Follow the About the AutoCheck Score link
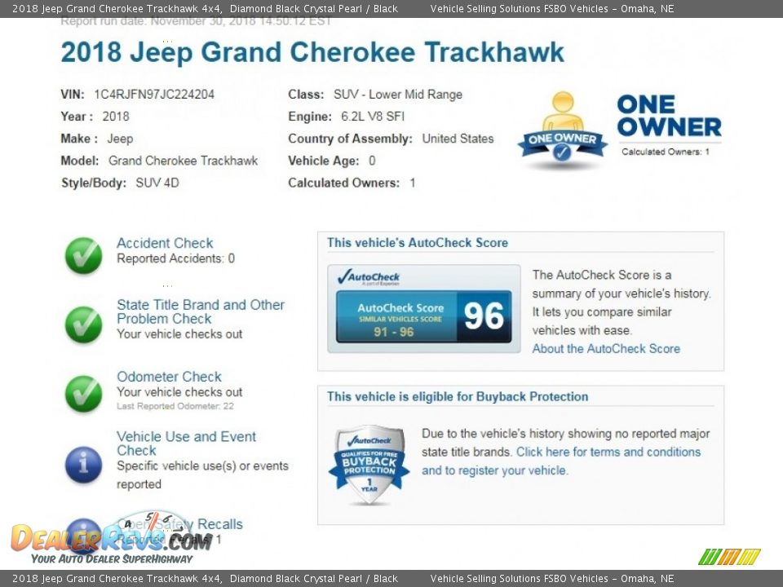783x587 pixels. (606, 348)
